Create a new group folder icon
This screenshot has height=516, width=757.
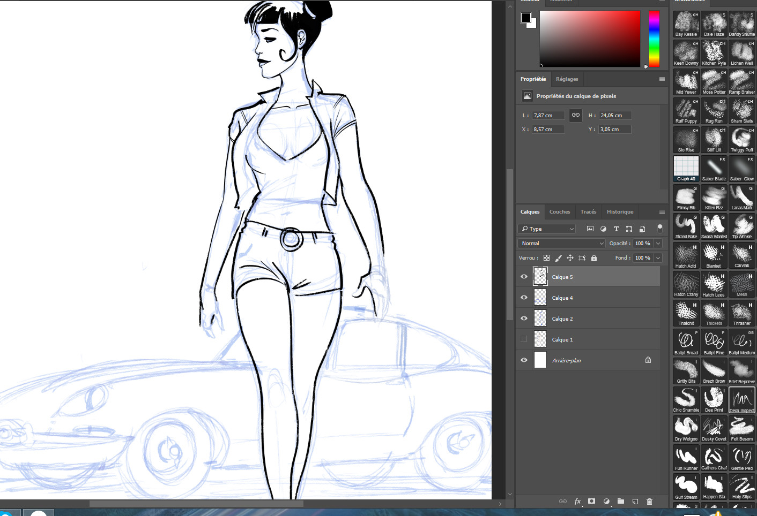621,502
